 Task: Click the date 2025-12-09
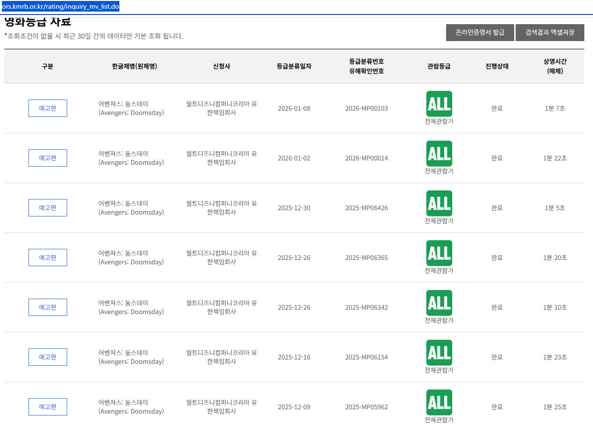coord(294,407)
